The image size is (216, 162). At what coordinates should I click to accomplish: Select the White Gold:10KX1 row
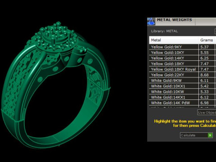click(183, 86)
